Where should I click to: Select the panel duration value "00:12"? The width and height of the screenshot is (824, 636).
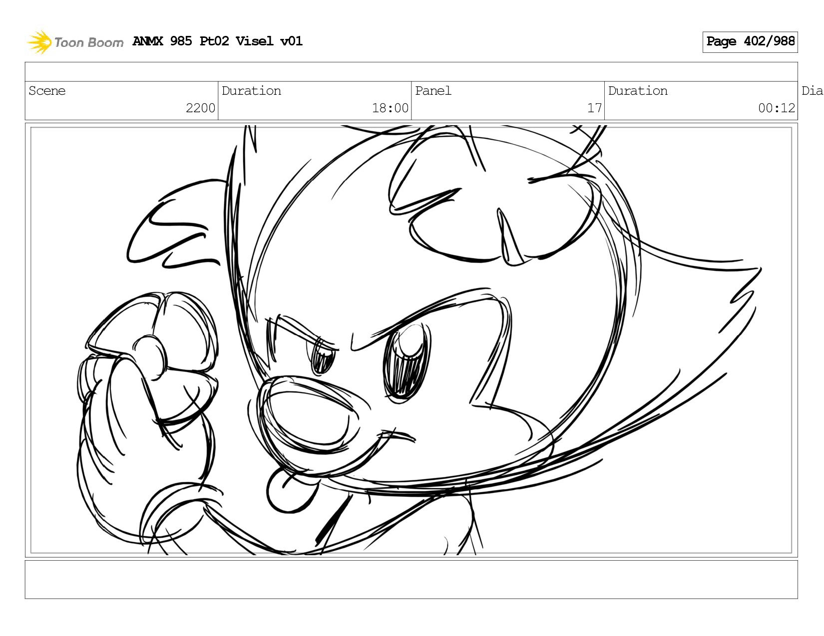click(777, 108)
